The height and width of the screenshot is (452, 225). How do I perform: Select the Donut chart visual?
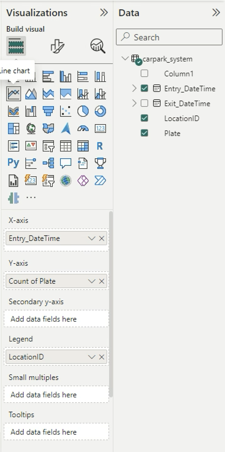pyautogui.click(x=100, y=111)
